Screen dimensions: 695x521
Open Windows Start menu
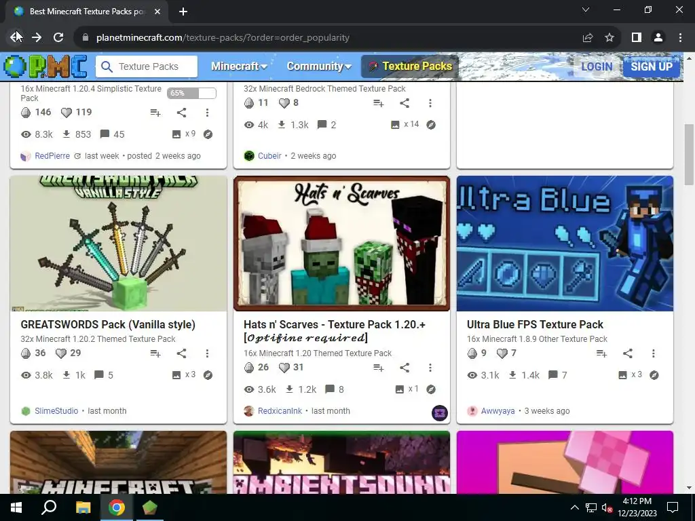(x=16, y=507)
